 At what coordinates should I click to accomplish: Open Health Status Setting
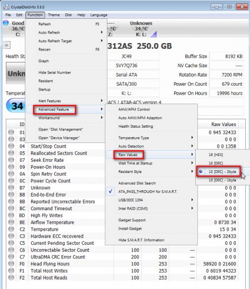pos(152,126)
